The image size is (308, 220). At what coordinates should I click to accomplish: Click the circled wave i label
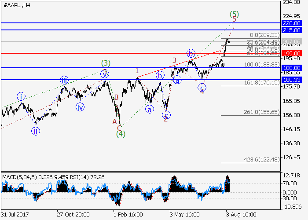pos(21,96)
